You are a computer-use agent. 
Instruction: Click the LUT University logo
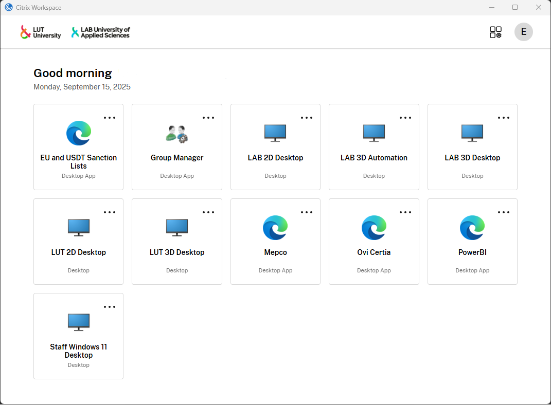click(x=40, y=32)
